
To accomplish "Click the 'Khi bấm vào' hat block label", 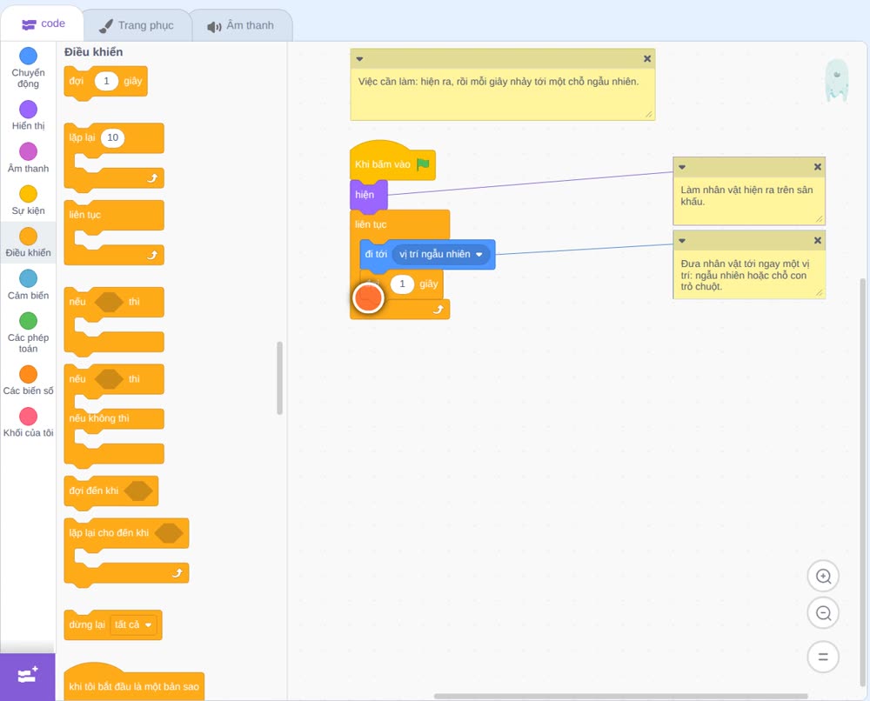I will [383, 164].
